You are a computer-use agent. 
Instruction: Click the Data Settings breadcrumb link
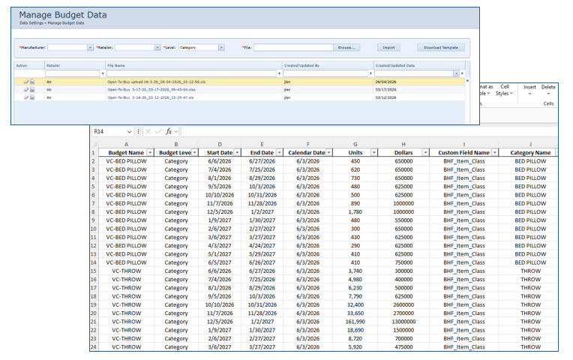(31, 23)
